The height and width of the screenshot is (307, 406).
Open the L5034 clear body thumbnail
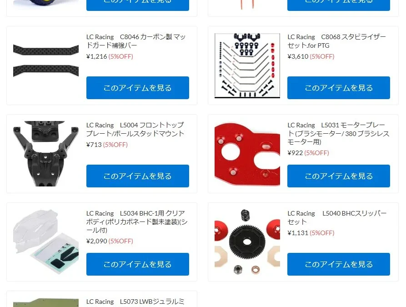click(46, 242)
